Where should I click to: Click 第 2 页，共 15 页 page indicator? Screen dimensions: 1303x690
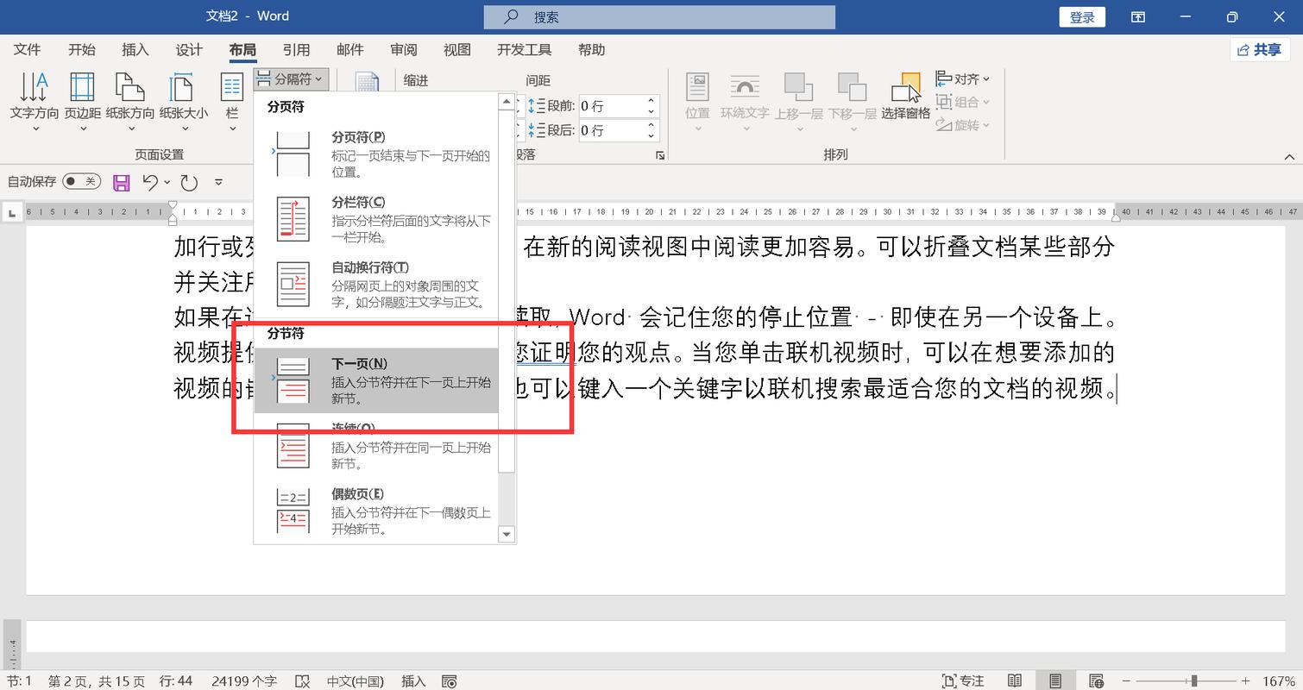tap(97, 681)
